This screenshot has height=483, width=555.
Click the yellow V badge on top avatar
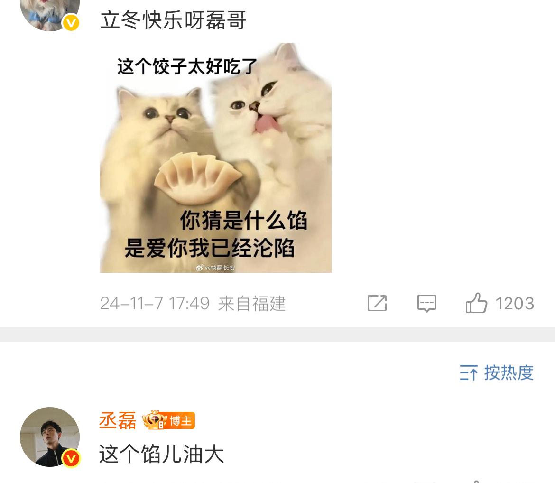coord(71,23)
